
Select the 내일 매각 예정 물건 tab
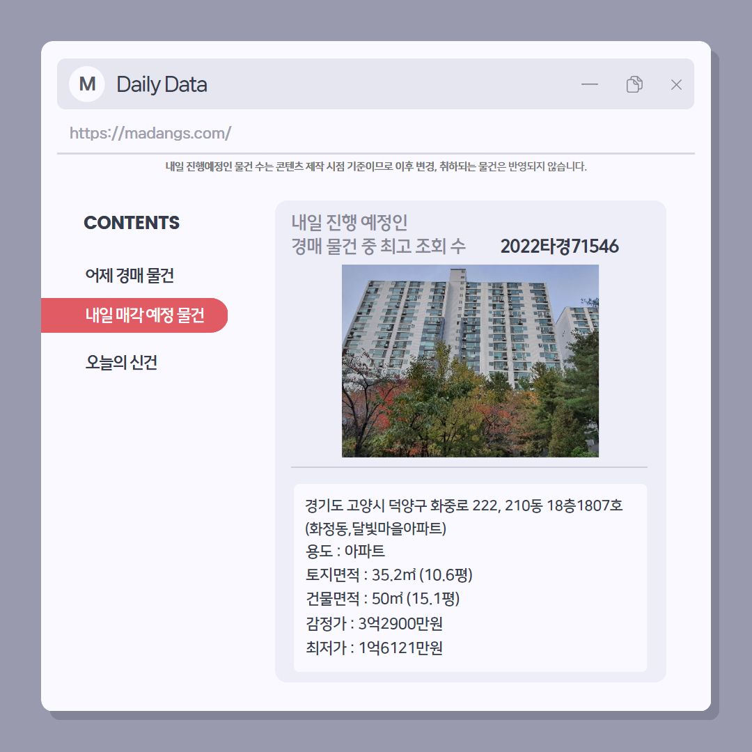(x=134, y=315)
